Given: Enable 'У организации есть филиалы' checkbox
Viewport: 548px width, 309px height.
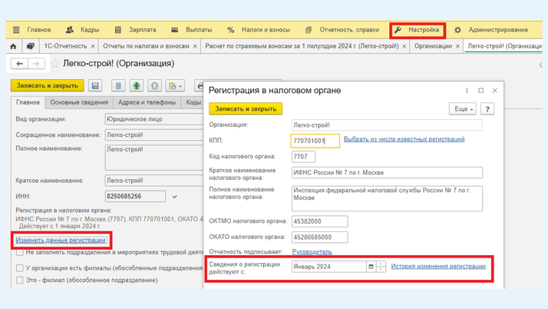Looking at the screenshot, I should pos(20,268).
